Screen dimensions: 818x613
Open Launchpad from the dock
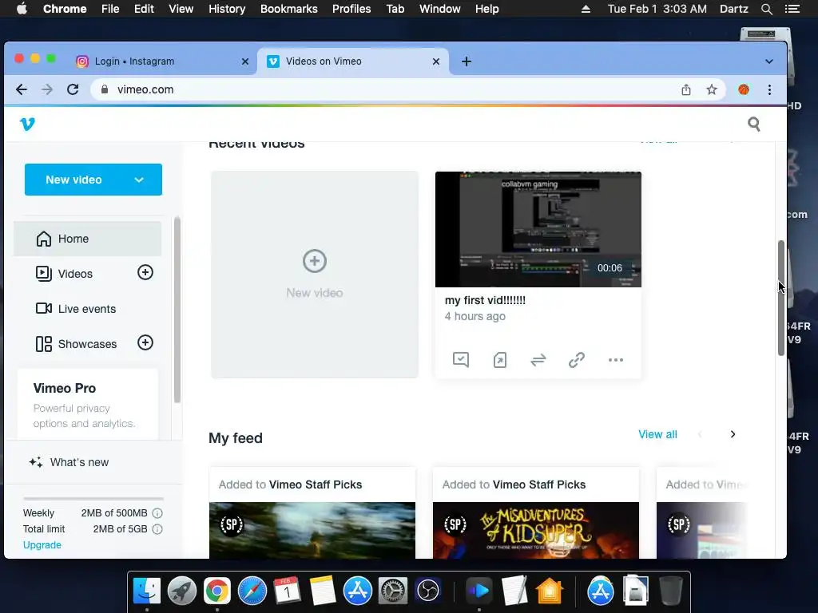pos(181,591)
